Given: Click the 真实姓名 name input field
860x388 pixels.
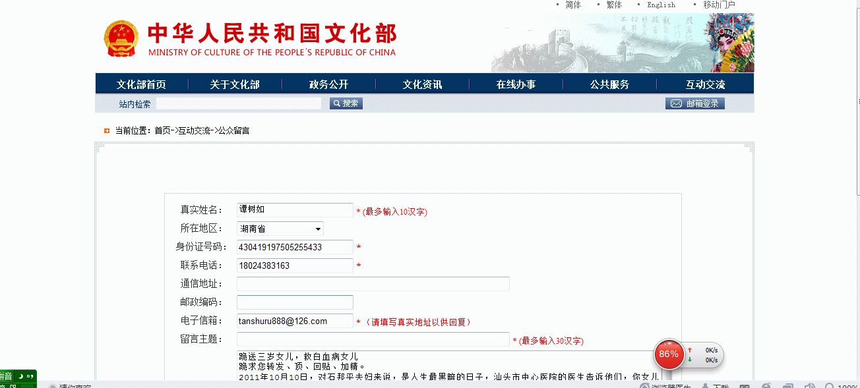Looking at the screenshot, I should pos(295,210).
